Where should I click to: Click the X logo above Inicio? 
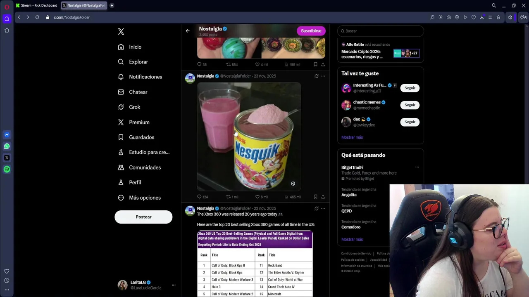(121, 31)
